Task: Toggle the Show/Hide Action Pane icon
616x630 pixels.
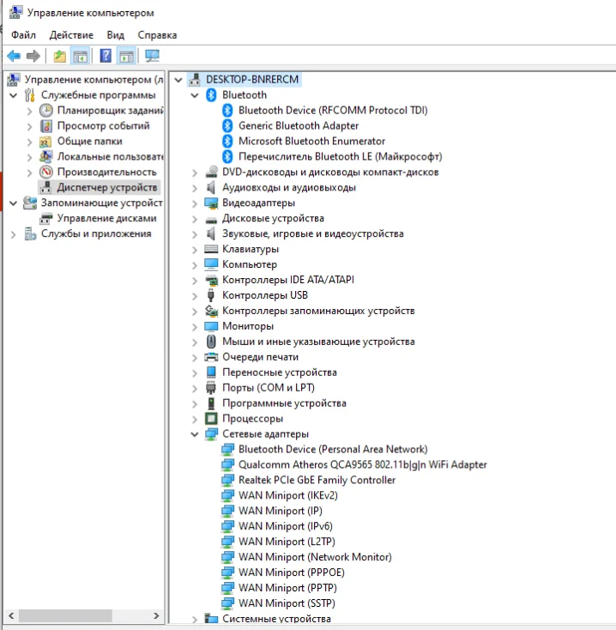Action: pyautogui.click(x=126, y=56)
